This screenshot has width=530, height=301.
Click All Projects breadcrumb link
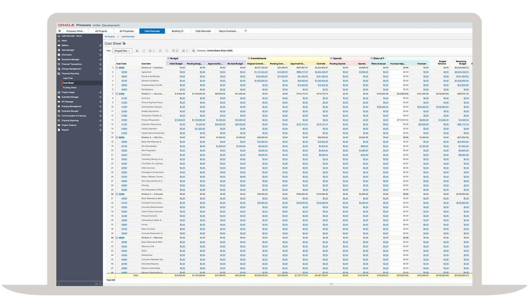click(x=110, y=37)
